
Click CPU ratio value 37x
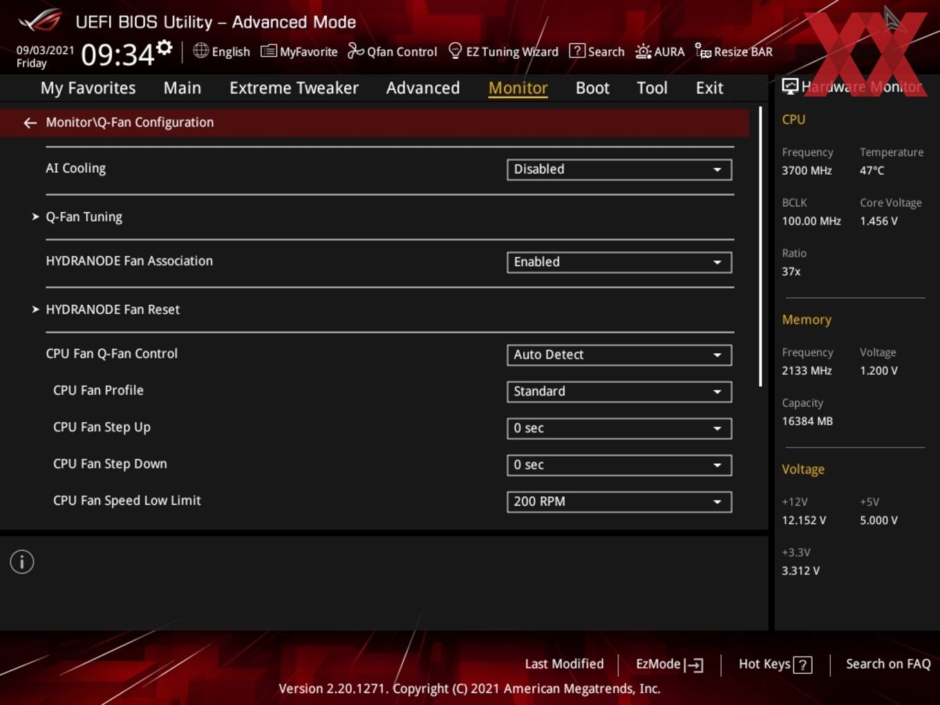click(791, 272)
